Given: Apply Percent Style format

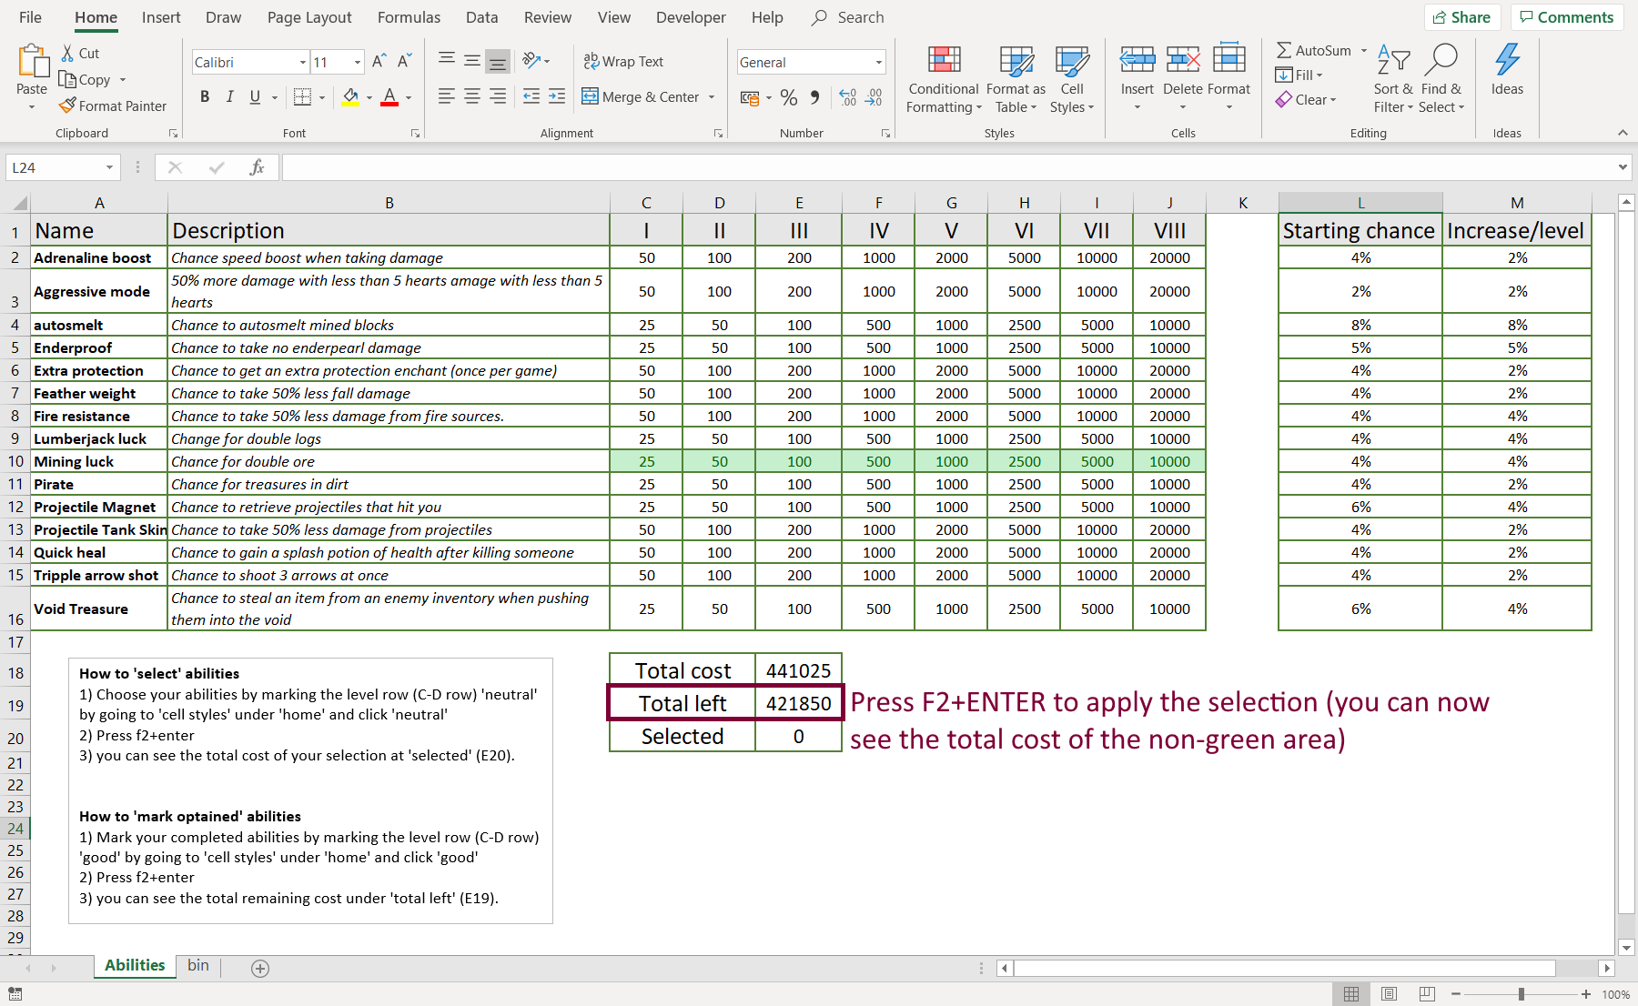Looking at the screenshot, I should point(789,96).
